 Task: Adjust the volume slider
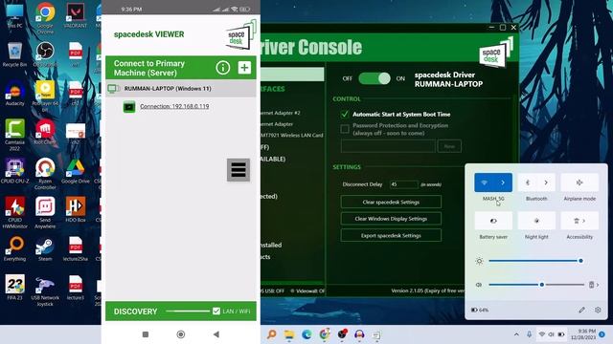(536, 285)
